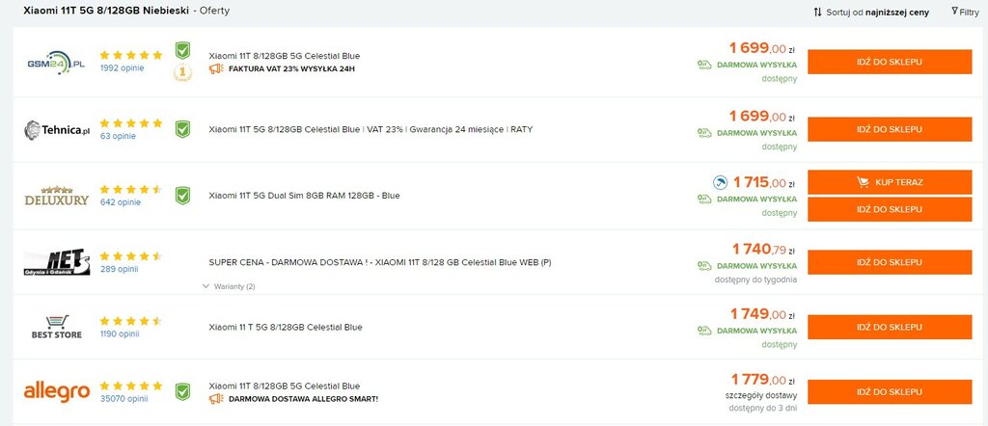
Task: Click the five-star rating of Allegro
Action: pos(131,386)
